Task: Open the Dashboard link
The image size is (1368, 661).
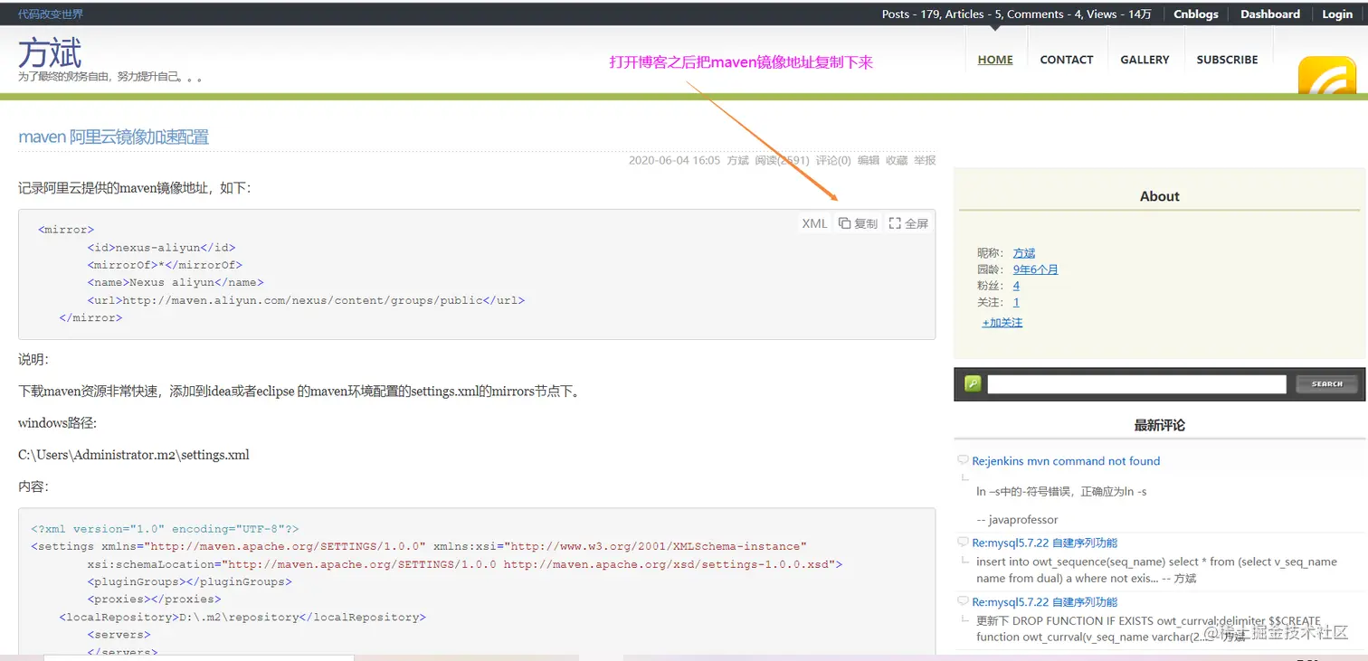Action: 1270,14
